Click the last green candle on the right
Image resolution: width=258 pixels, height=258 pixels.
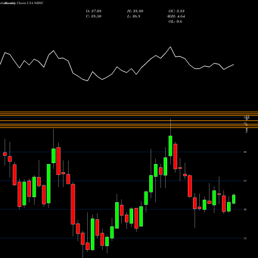[234, 199]
